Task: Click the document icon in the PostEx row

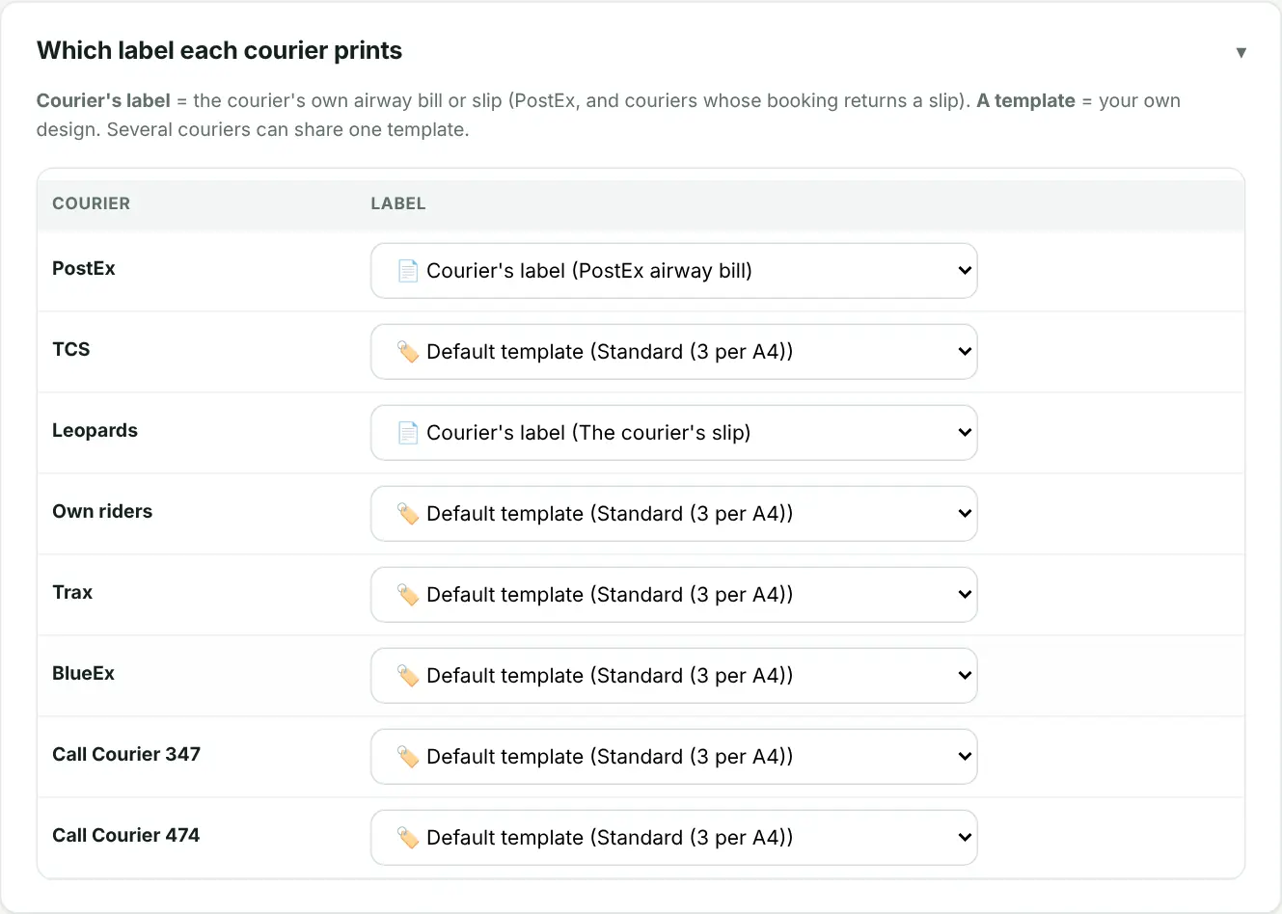Action: (408, 271)
